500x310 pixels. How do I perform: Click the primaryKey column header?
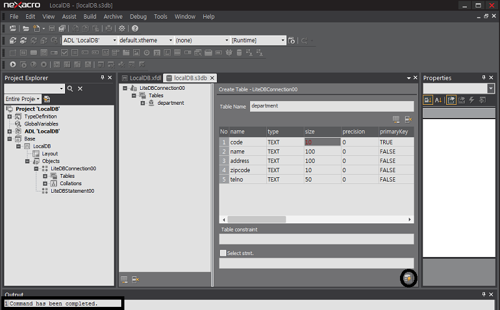396,132
